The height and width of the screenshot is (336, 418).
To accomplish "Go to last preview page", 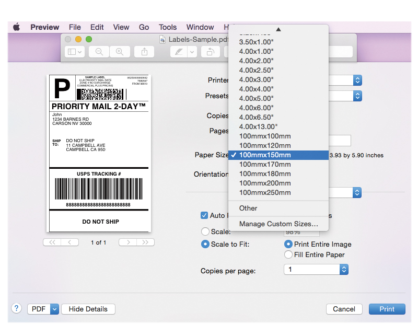I will (x=146, y=242).
